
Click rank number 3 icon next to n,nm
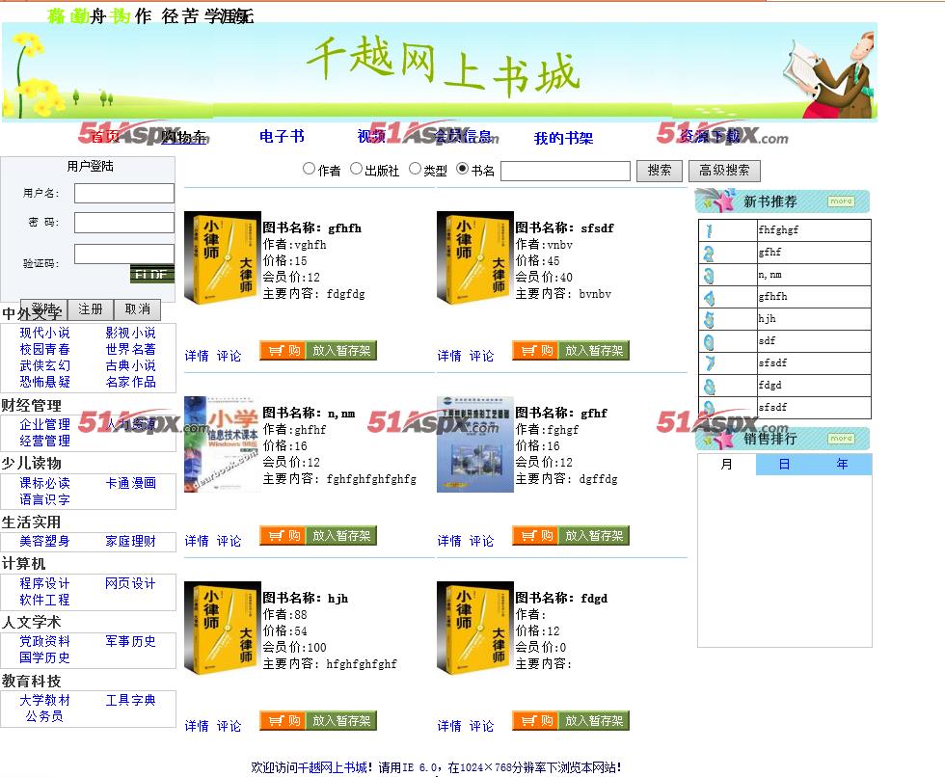[710, 276]
